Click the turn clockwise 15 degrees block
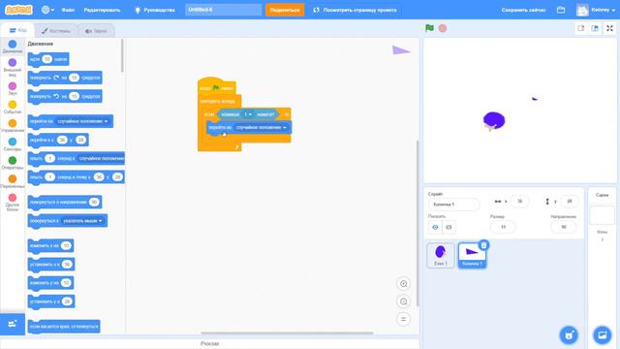 click(65, 78)
